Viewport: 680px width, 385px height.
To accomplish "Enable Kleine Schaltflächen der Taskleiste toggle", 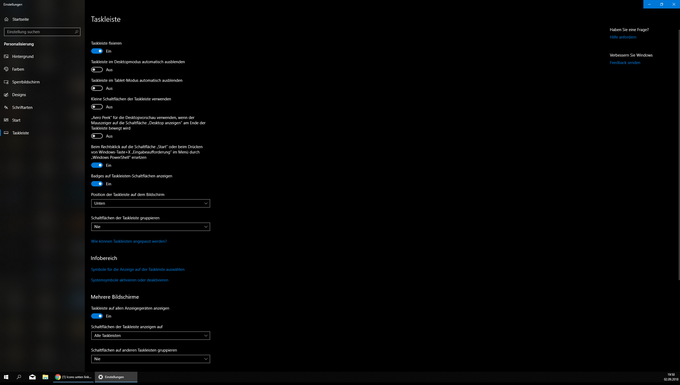I will (x=97, y=107).
